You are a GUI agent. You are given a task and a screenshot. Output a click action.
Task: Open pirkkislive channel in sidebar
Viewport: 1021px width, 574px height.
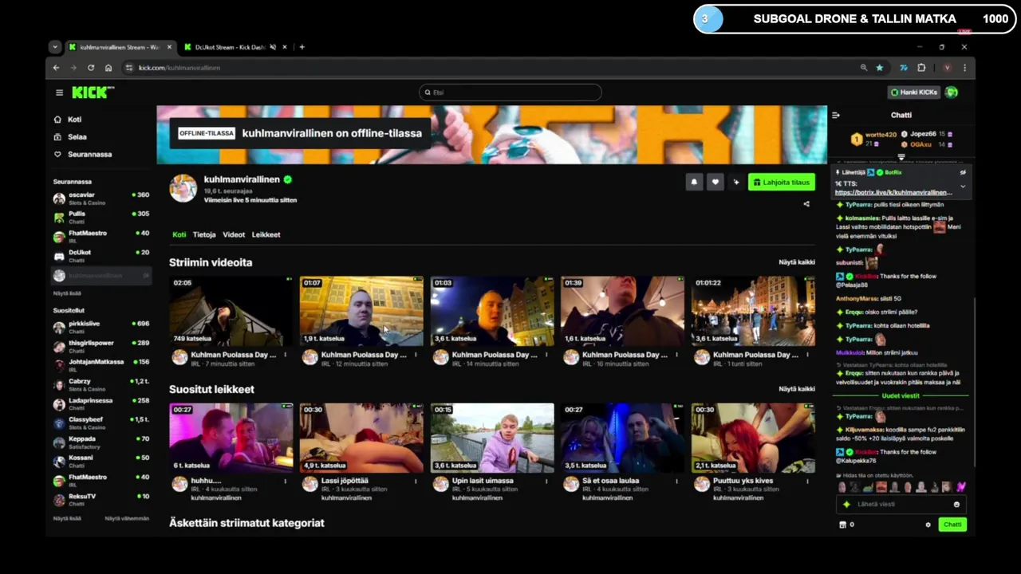[101, 326]
